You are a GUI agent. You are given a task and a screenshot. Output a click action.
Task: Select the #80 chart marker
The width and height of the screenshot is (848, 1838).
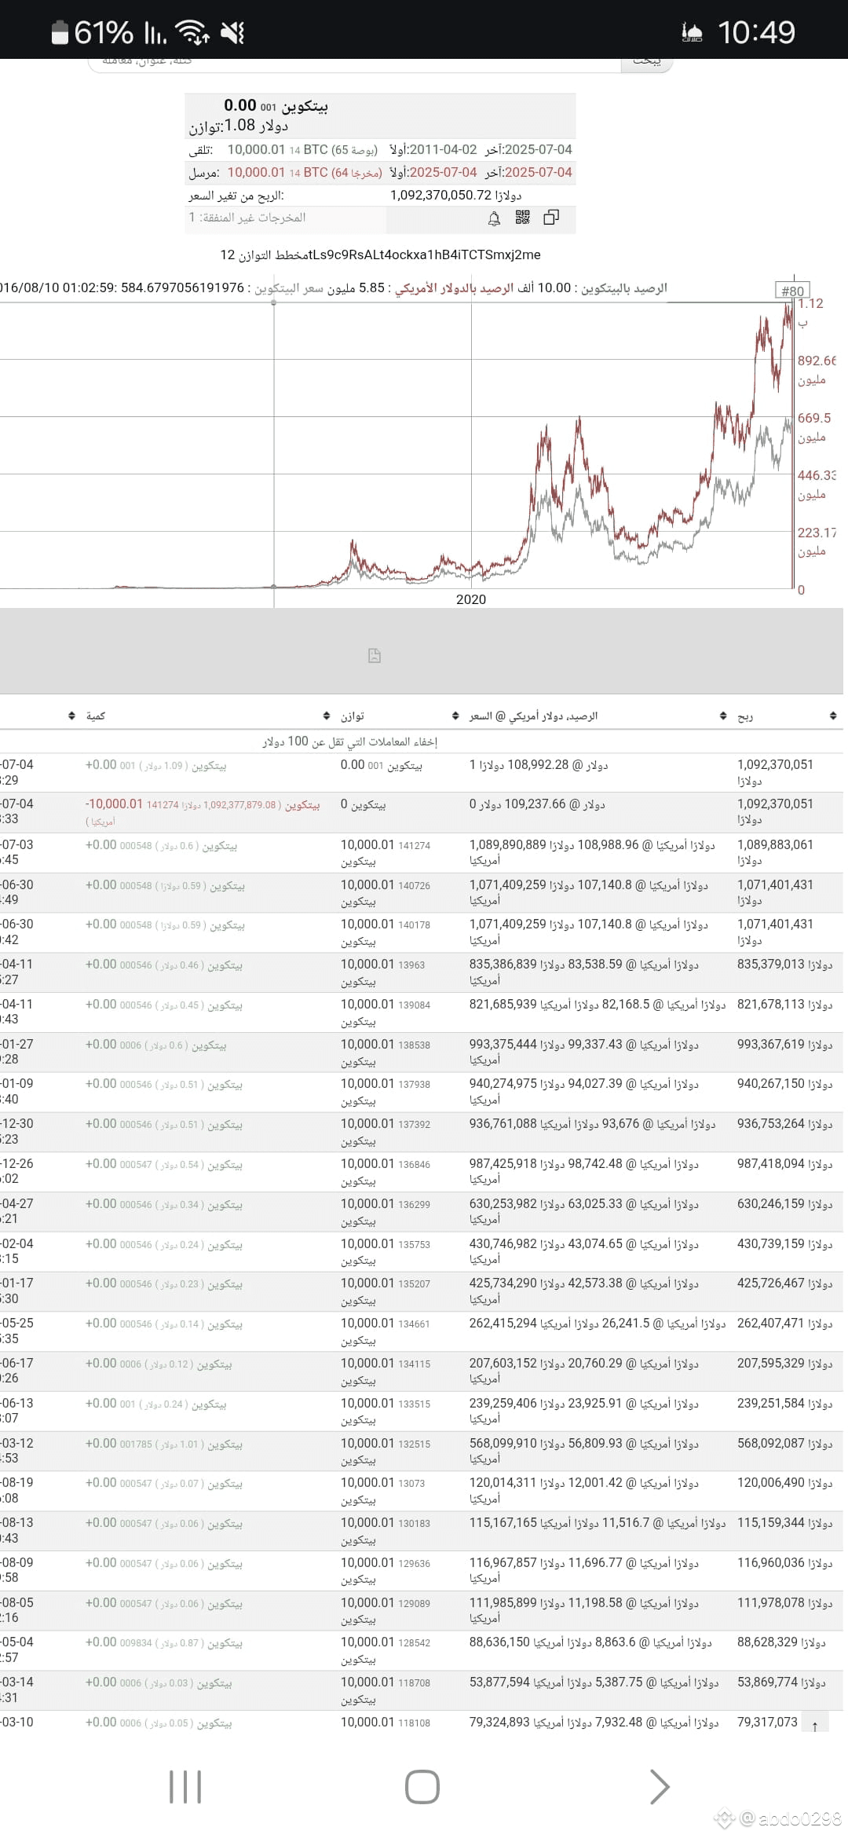point(792,291)
